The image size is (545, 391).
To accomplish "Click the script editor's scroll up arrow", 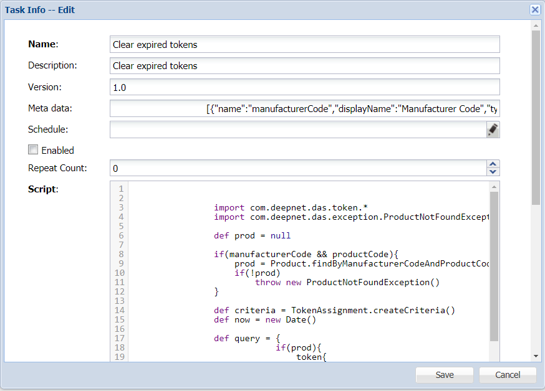I will tap(494, 187).
